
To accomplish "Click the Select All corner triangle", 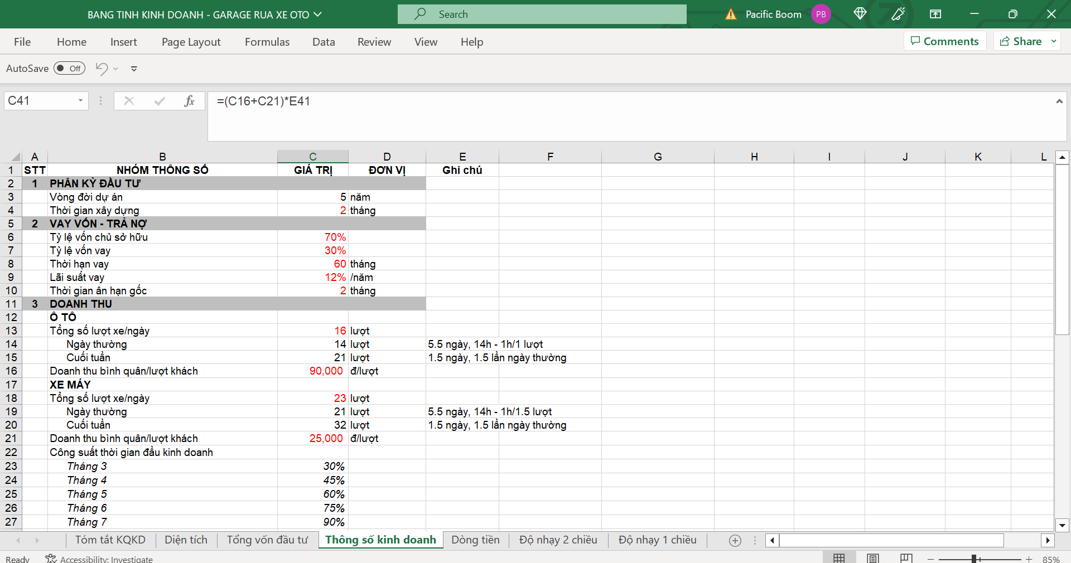I will tap(16, 157).
